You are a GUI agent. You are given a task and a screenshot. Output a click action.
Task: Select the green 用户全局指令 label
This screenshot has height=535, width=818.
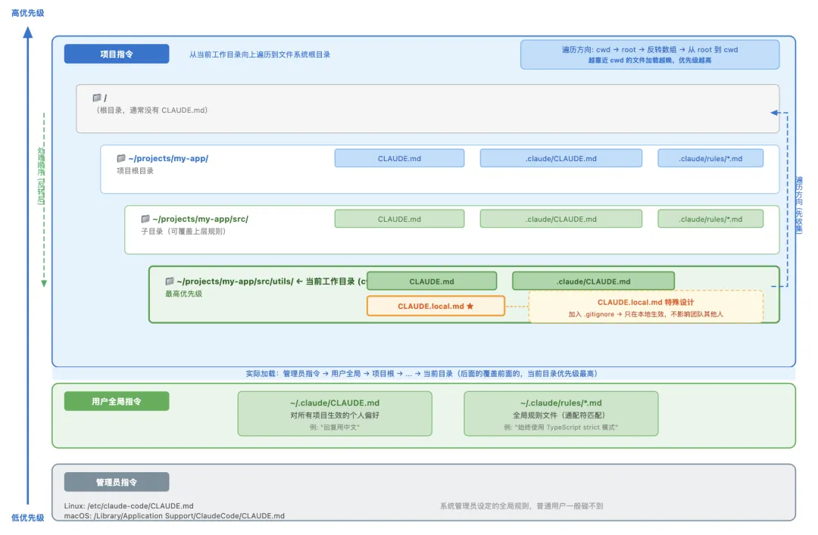117,401
